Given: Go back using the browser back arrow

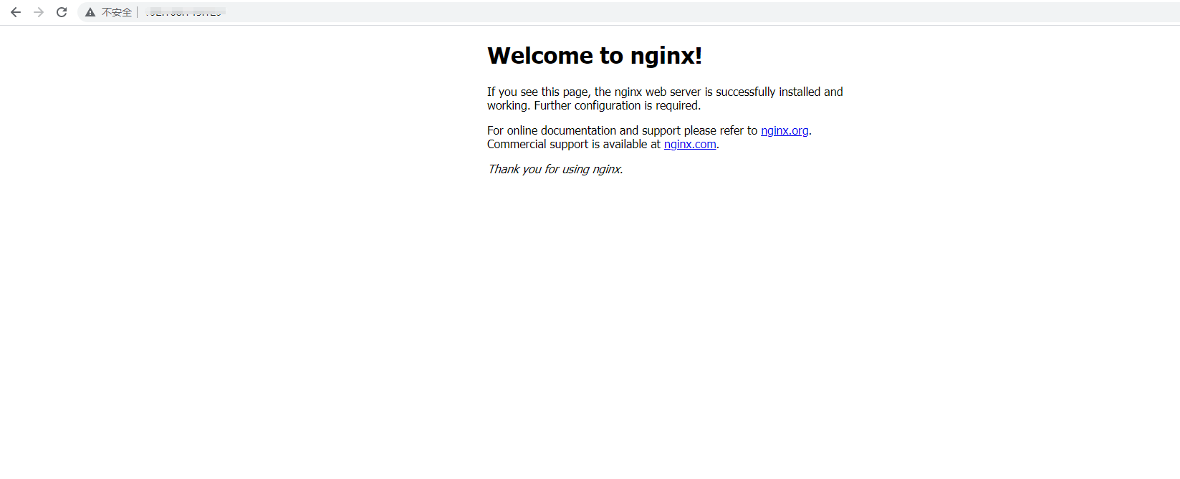Looking at the screenshot, I should coord(16,12).
